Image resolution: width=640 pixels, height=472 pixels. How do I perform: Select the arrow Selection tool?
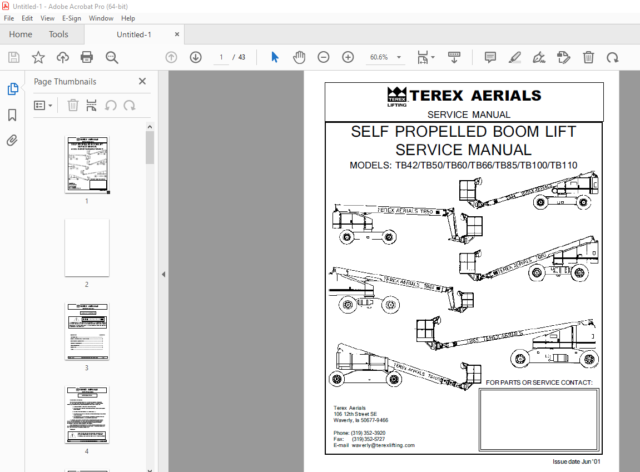click(x=275, y=57)
